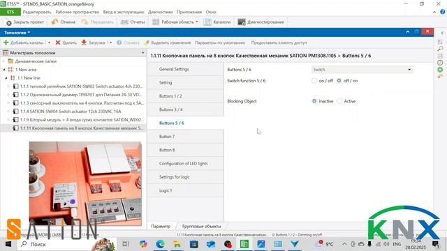This screenshot has height=251, width=447.
Task: Open Магистраль топологии header dropdown arrow
Action: pyautogui.click(x=142, y=53)
